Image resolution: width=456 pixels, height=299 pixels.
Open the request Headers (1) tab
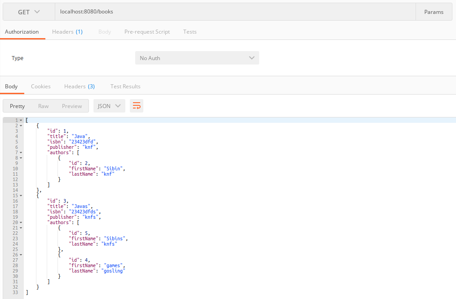[67, 32]
